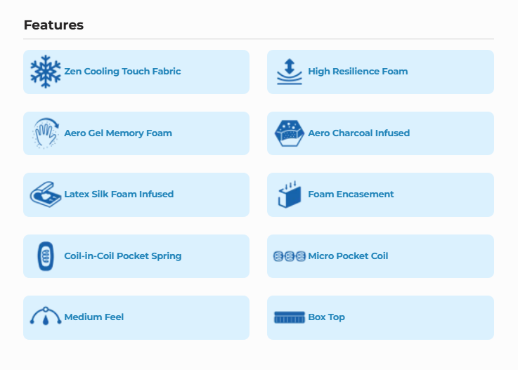Click the hand icon for Aero Gel
The height and width of the screenshot is (370, 518).
coord(46,133)
